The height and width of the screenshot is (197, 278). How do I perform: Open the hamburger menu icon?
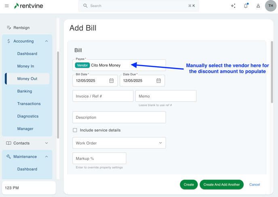pyautogui.click(x=6, y=6)
